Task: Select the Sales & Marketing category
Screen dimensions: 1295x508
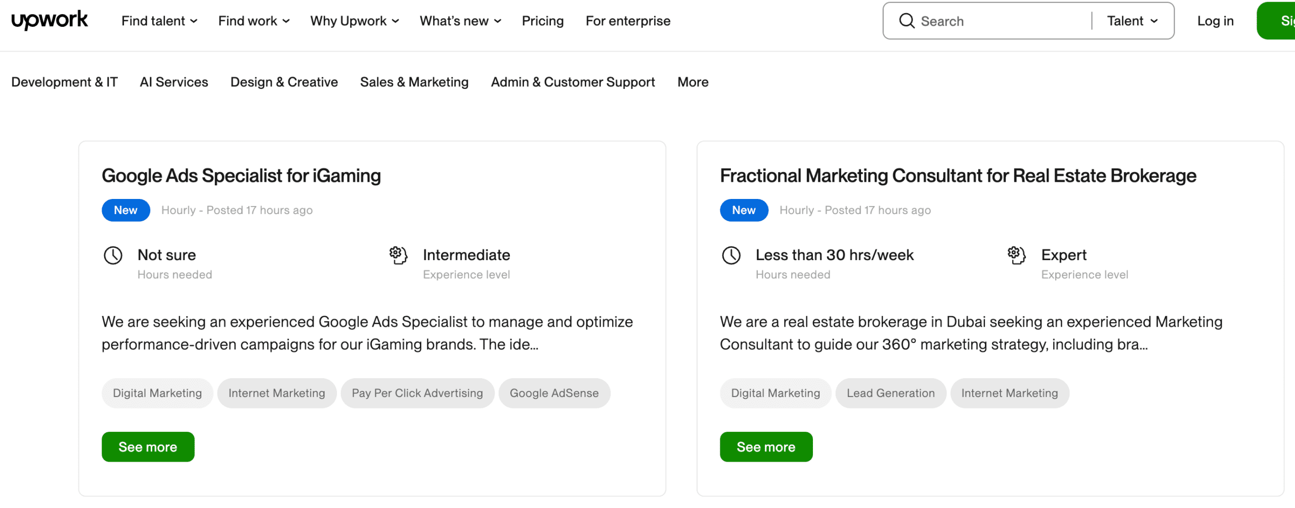Action: 414,82
